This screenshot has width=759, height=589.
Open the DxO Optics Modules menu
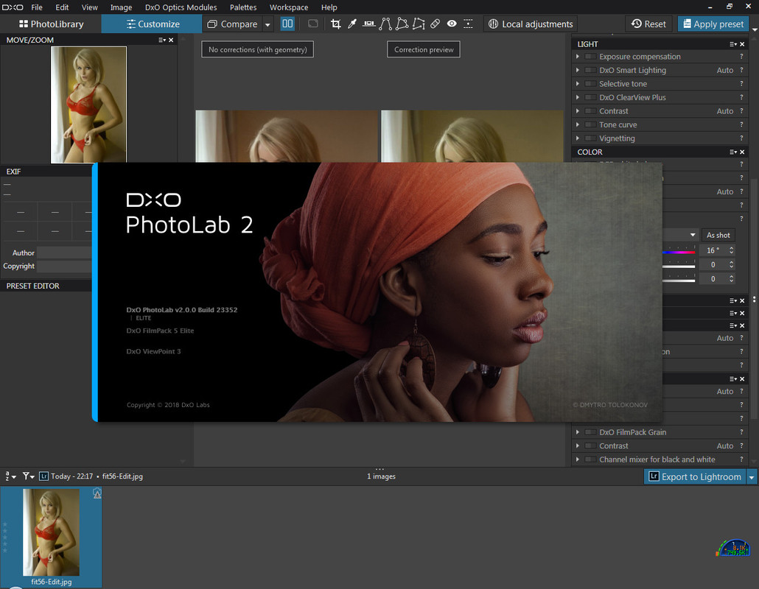pyautogui.click(x=181, y=7)
